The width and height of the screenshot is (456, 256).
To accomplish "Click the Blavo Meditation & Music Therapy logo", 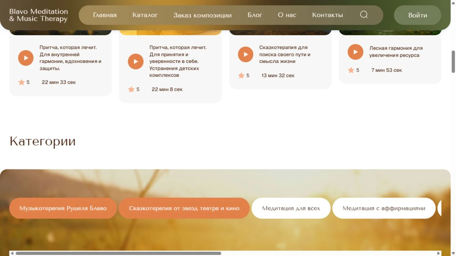I will pyautogui.click(x=39, y=15).
